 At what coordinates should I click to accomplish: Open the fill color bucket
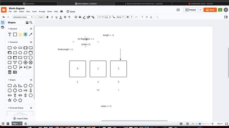(x=80, y=17)
